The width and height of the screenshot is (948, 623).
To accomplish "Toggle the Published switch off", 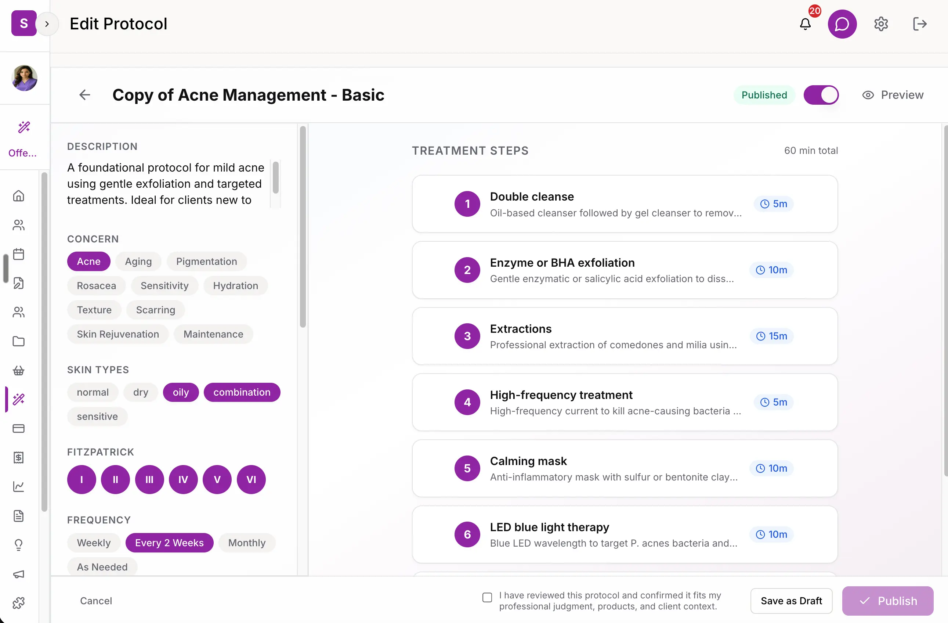I will [821, 95].
